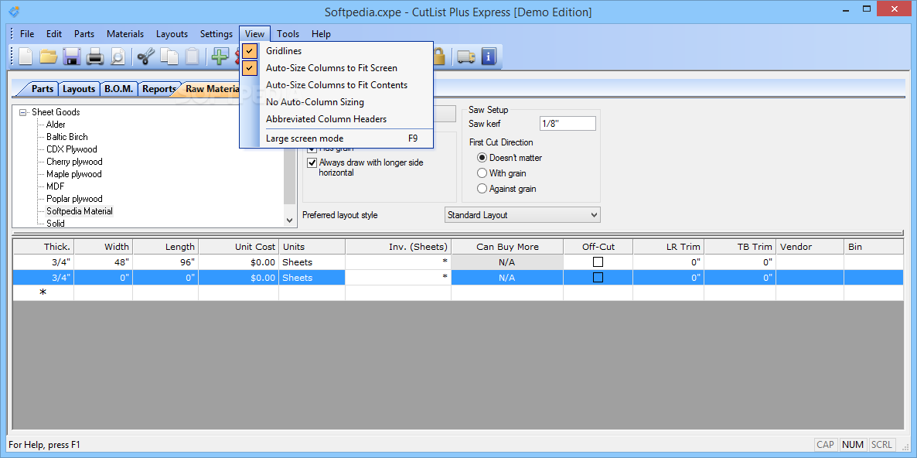Toggle Off-Cut checkbox in 48" row
917x458 pixels.
[x=598, y=262]
